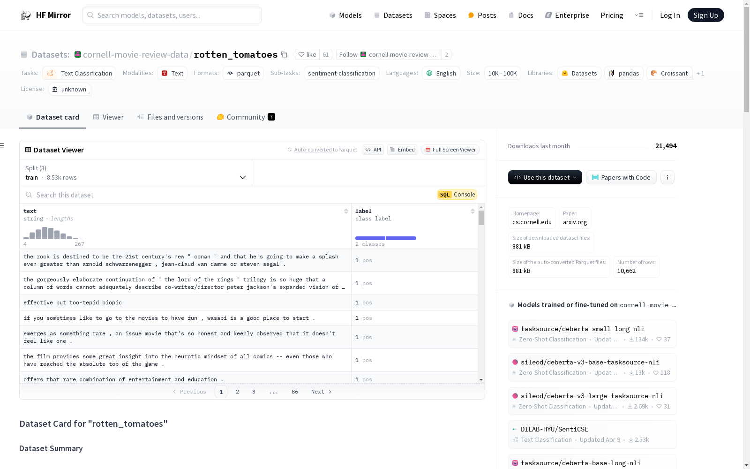Click Next page in the viewer

pos(322,392)
